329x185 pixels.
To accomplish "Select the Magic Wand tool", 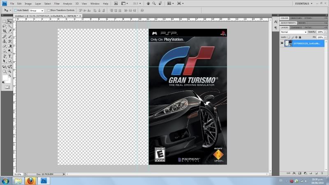I will 9,26.
